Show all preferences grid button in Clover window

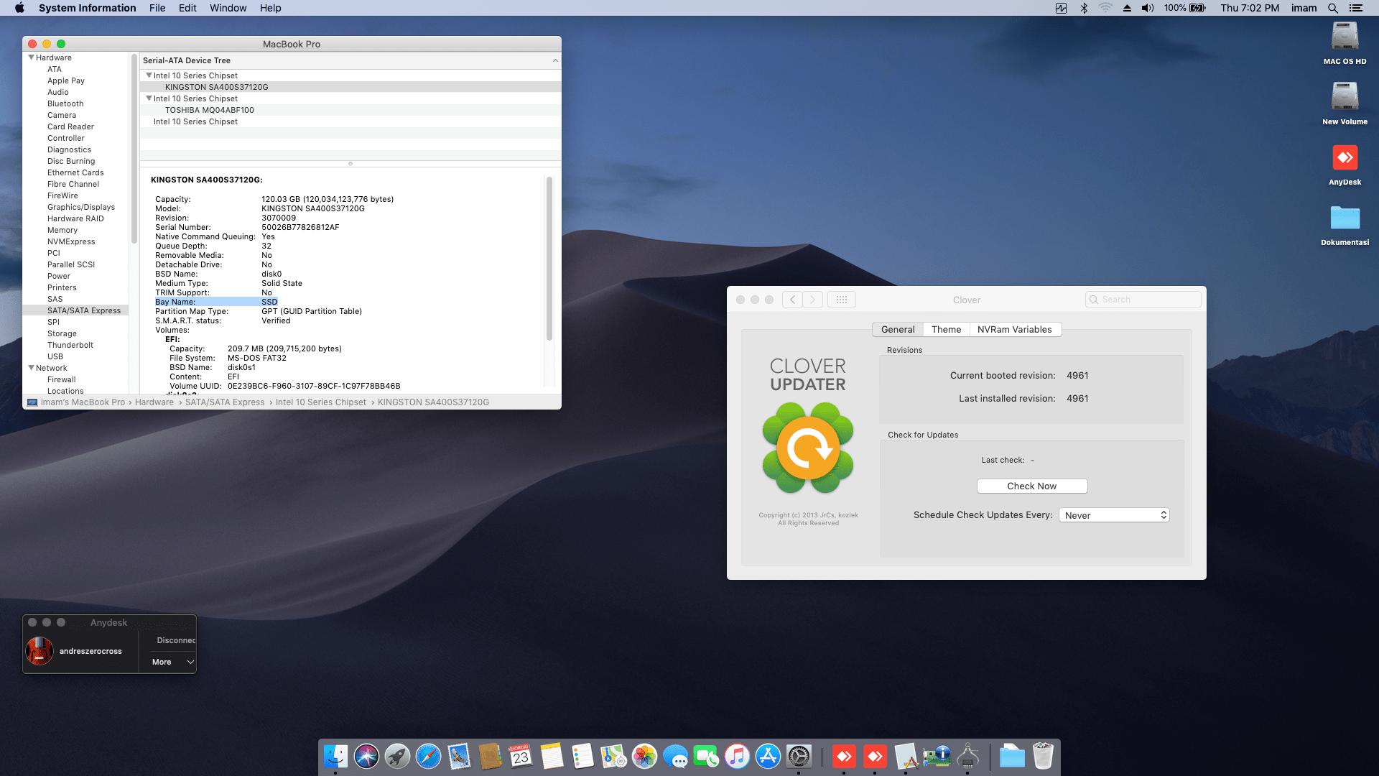tap(841, 300)
